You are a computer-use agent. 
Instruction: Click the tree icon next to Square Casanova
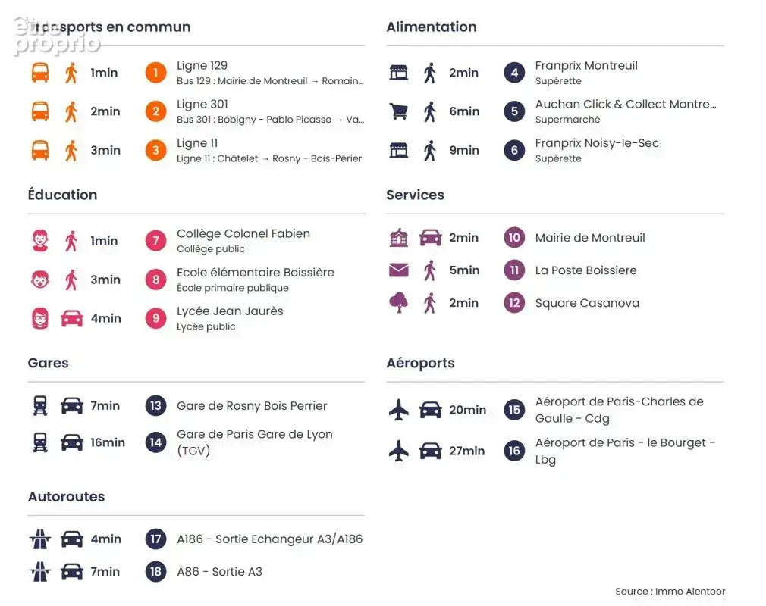pos(399,302)
